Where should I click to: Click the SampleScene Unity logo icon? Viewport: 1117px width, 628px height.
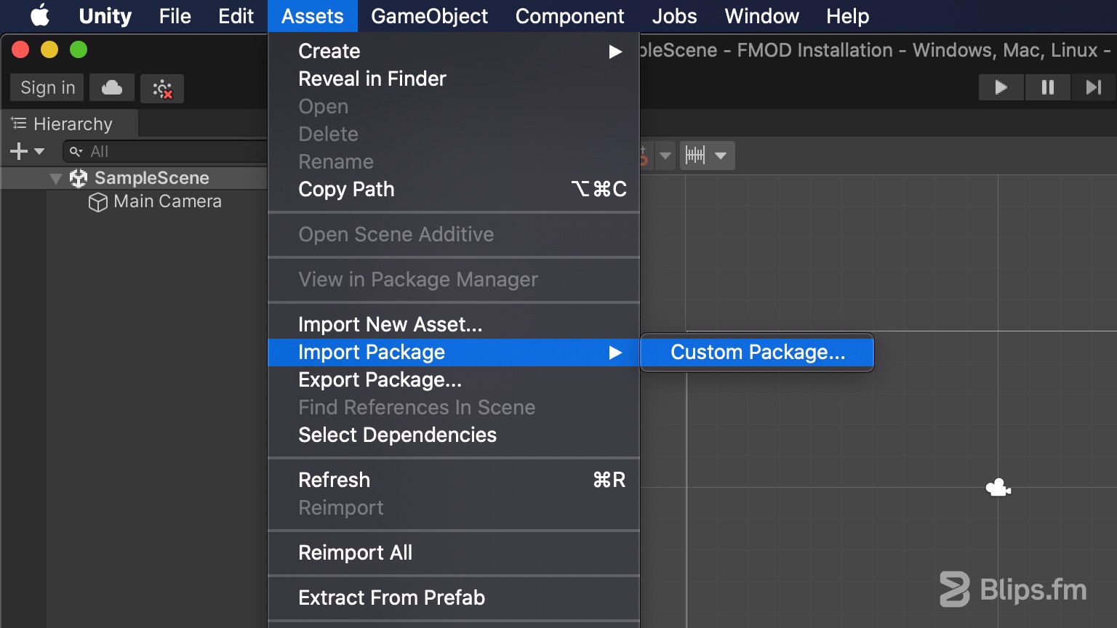(x=79, y=178)
